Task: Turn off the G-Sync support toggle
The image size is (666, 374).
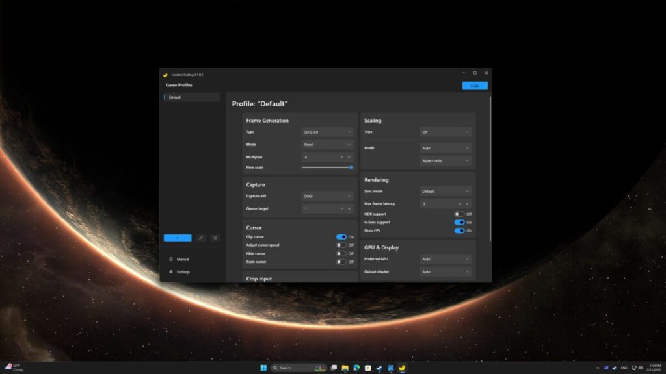Action: (459, 222)
